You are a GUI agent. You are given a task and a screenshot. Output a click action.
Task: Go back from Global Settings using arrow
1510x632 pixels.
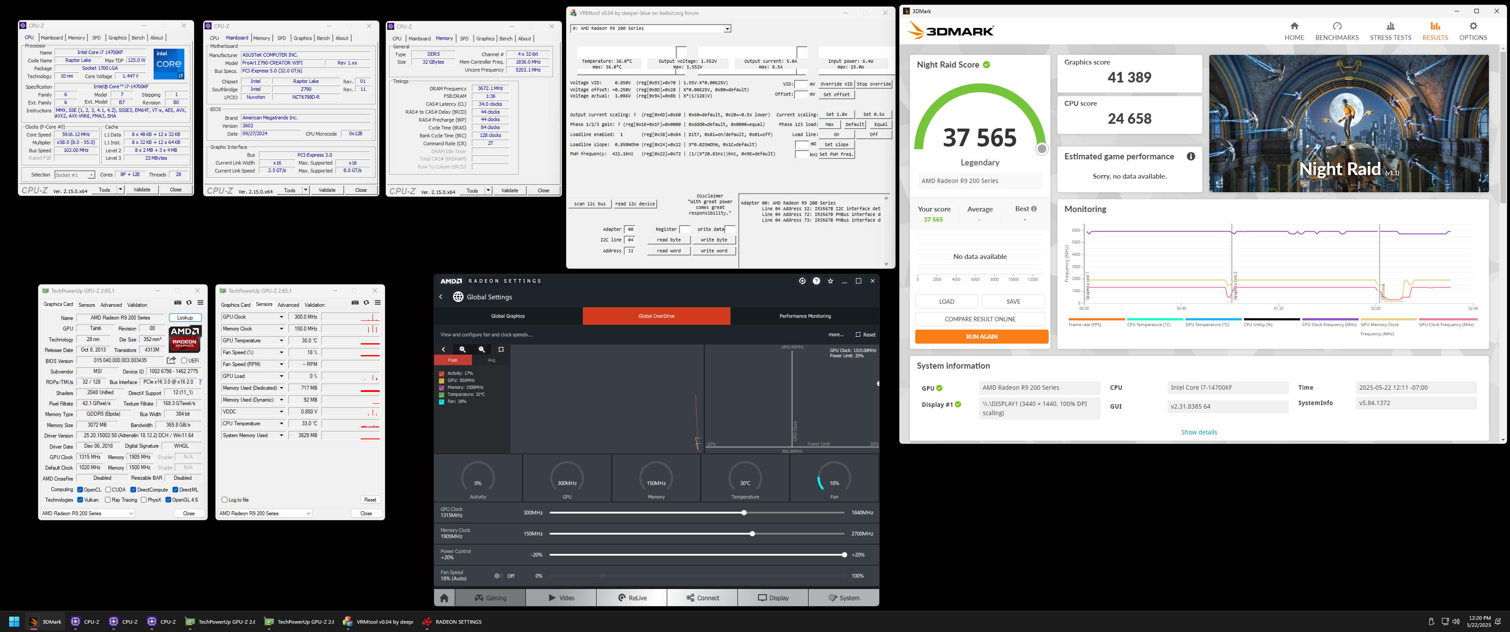(442, 297)
